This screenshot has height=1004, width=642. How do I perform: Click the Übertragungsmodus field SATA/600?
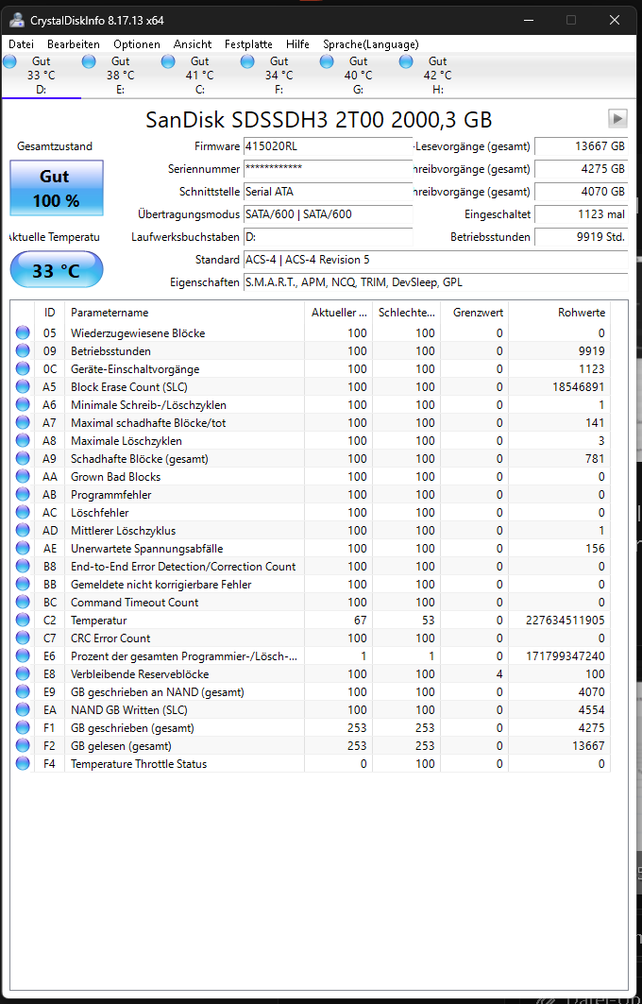(x=328, y=214)
